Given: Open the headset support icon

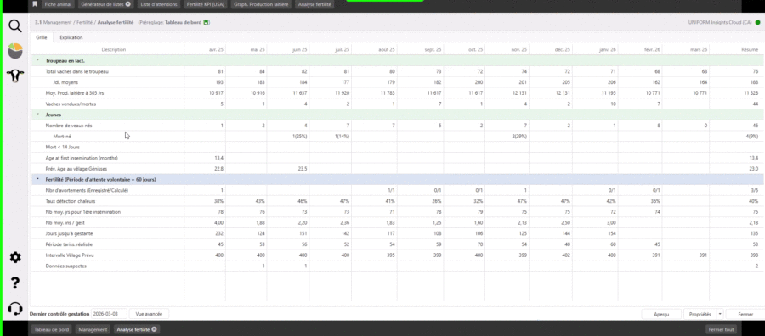Looking at the screenshot, I should coord(15,308).
